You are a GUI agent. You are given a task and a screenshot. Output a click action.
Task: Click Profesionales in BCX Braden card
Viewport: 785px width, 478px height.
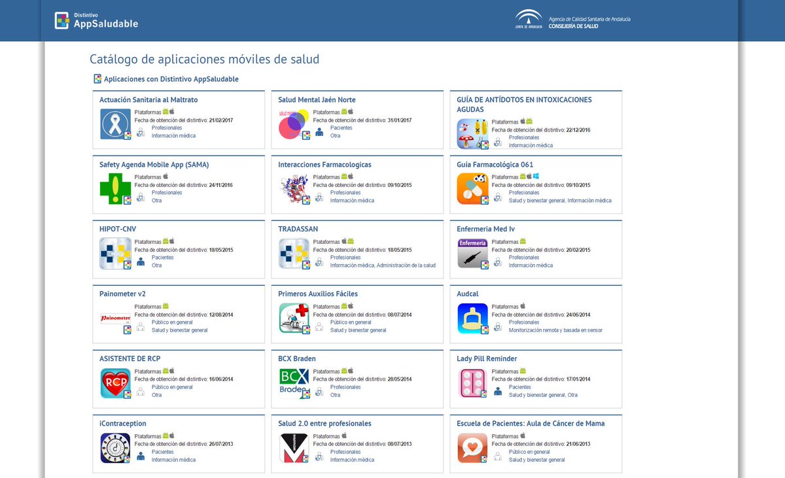point(345,387)
